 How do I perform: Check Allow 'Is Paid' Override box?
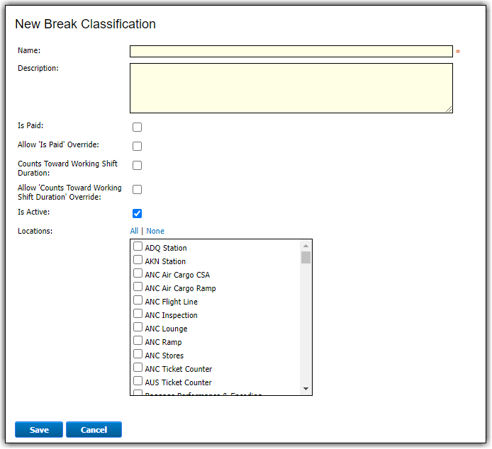click(138, 147)
